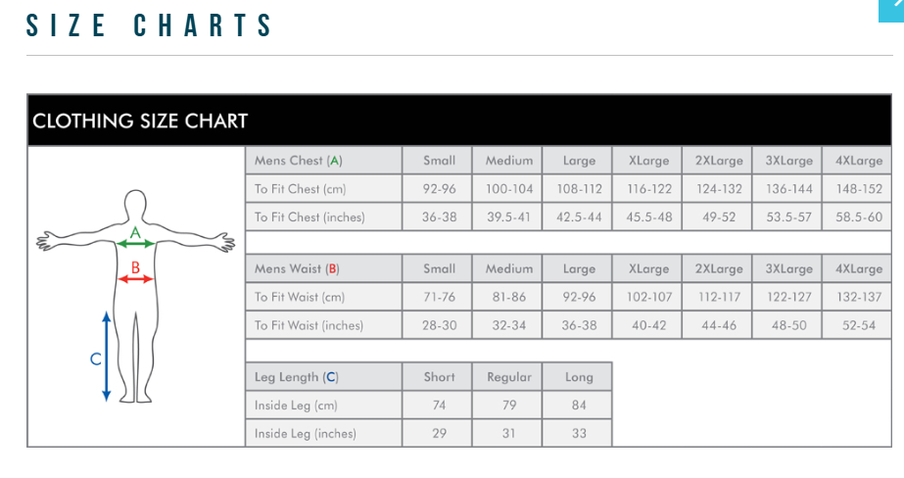Viewport: 904px width, 478px height.
Task: Click the red waist arrow labeled B
Action: click(136, 279)
